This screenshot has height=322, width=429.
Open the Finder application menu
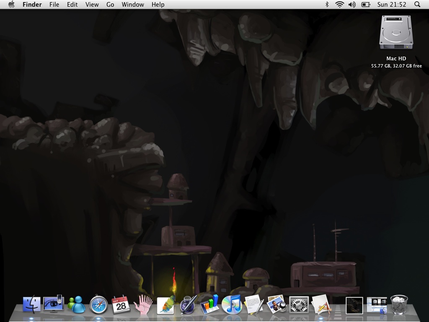pyautogui.click(x=32, y=4)
